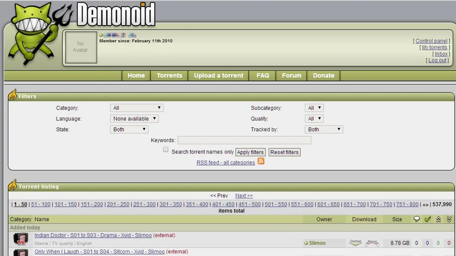
Task: Click the flame icon beside Filters heading
Action: pos(13,95)
